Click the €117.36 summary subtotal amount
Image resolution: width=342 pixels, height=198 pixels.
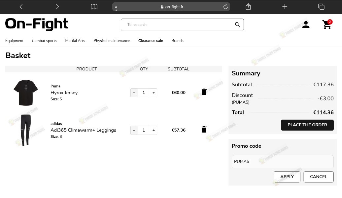[323, 85]
